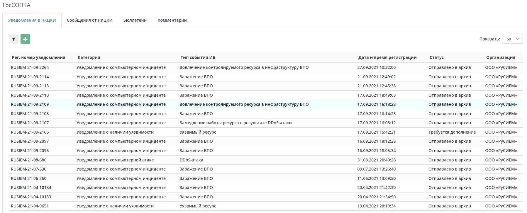Open notification RUSIEM-21-09-2264
This screenshot has height=213, width=527.
pyautogui.click(x=30, y=67)
